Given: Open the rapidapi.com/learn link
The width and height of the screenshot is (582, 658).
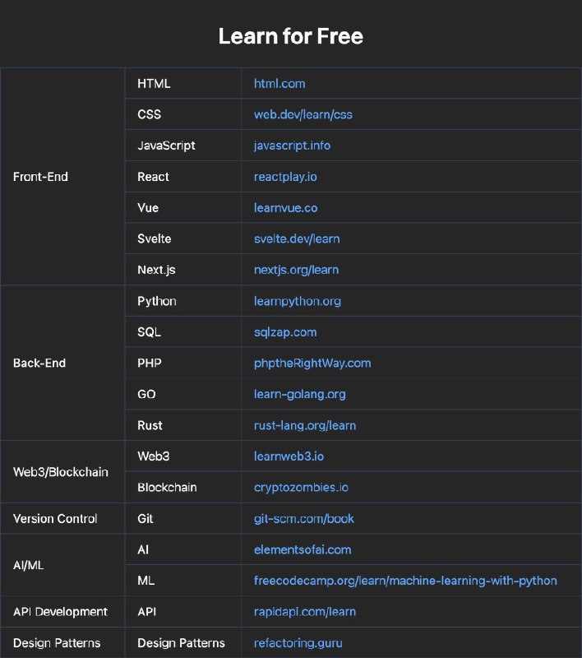Looking at the screenshot, I should tap(305, 612).
